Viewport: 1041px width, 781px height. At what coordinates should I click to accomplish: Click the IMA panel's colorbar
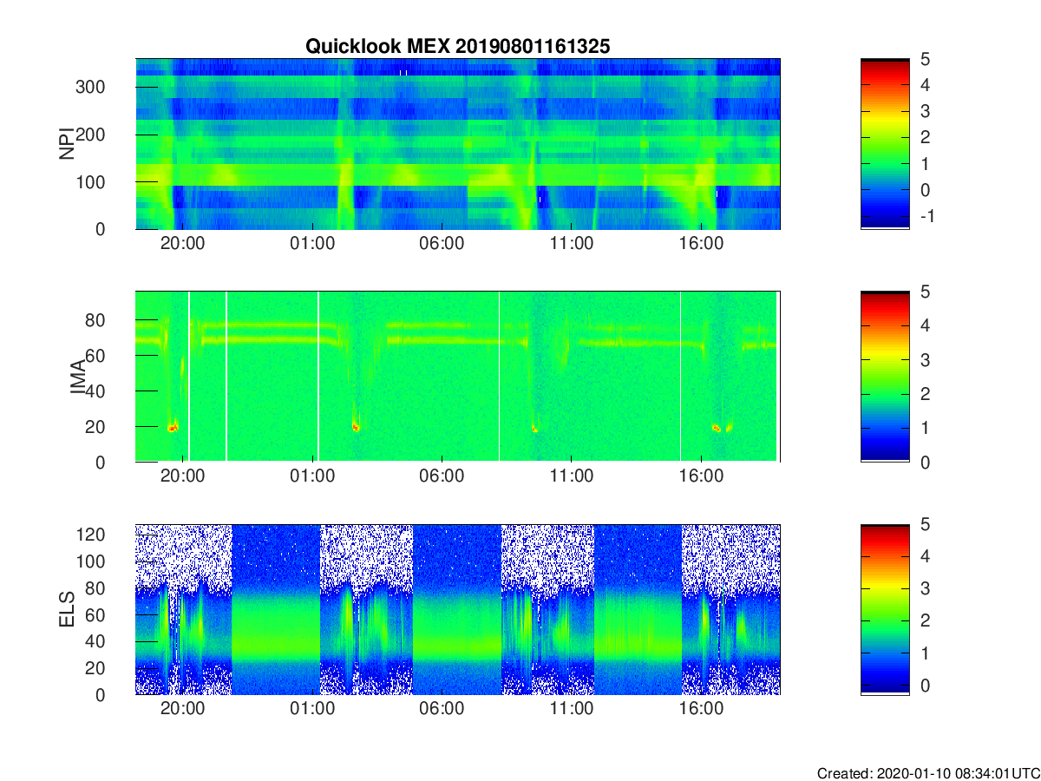click(885, 377)
